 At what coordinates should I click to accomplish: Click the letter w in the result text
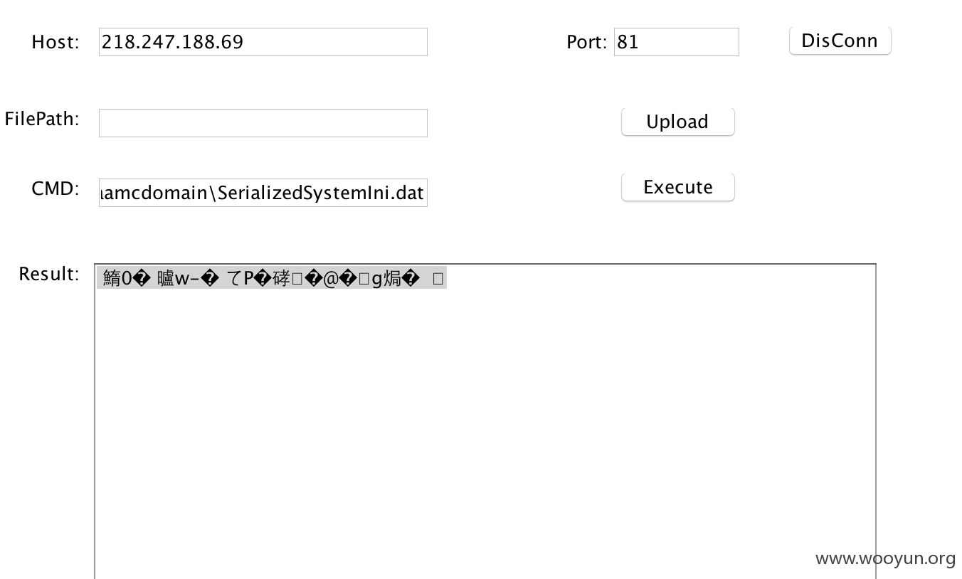(x=182, y=280)
